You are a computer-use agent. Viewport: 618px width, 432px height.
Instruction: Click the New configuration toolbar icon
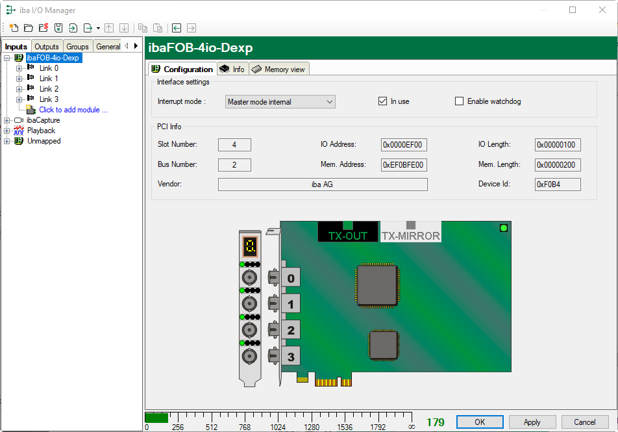[13, 28]
